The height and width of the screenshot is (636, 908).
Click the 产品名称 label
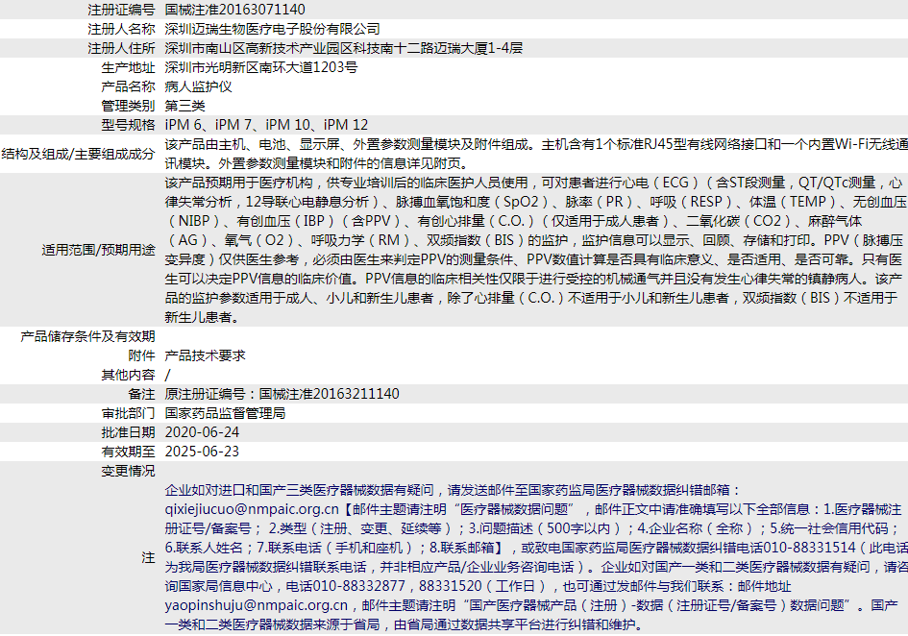[x=129, y=86]
